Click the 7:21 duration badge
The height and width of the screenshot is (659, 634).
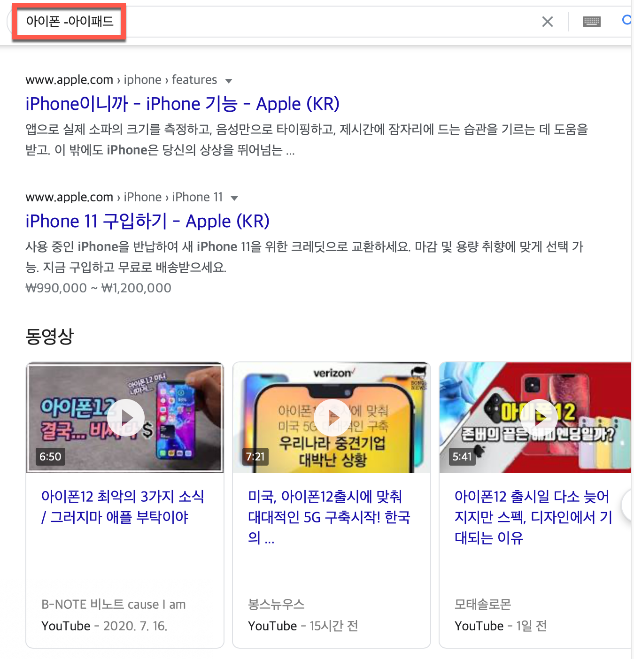click(x=255, y=457)
